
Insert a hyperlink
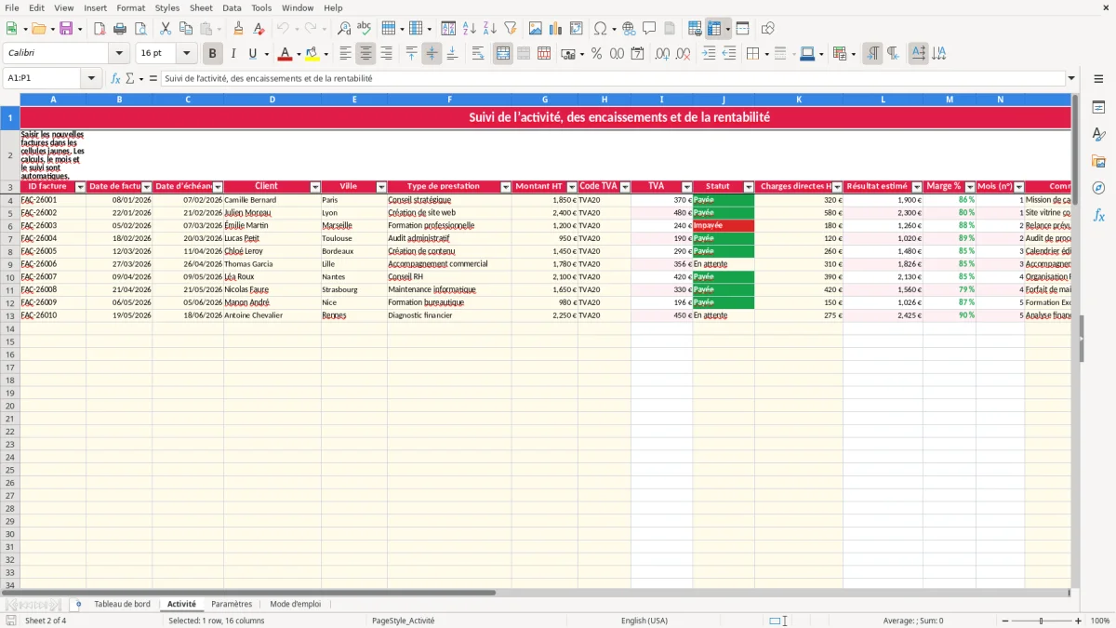point(629,29)
